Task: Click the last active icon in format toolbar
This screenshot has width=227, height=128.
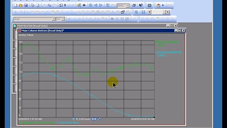Action: [x=127, y=19]
